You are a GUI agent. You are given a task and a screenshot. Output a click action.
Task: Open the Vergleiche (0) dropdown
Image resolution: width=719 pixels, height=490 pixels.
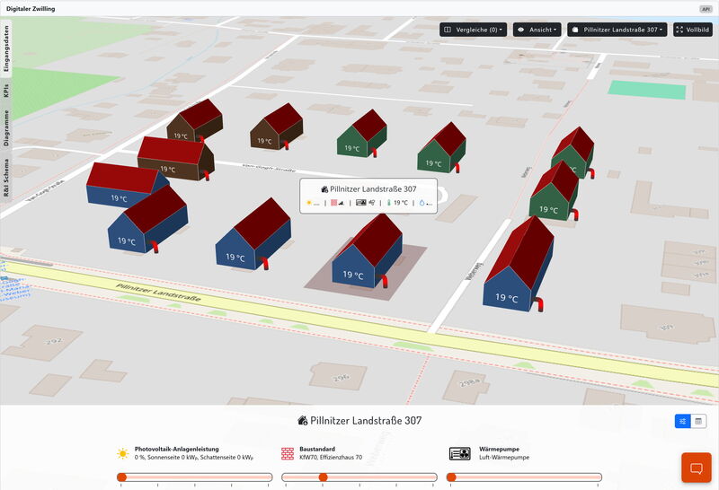click(x=473, y=30)
